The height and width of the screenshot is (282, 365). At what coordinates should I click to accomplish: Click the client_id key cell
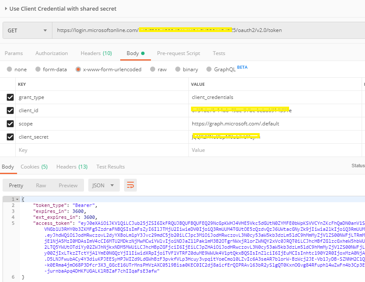102,110
